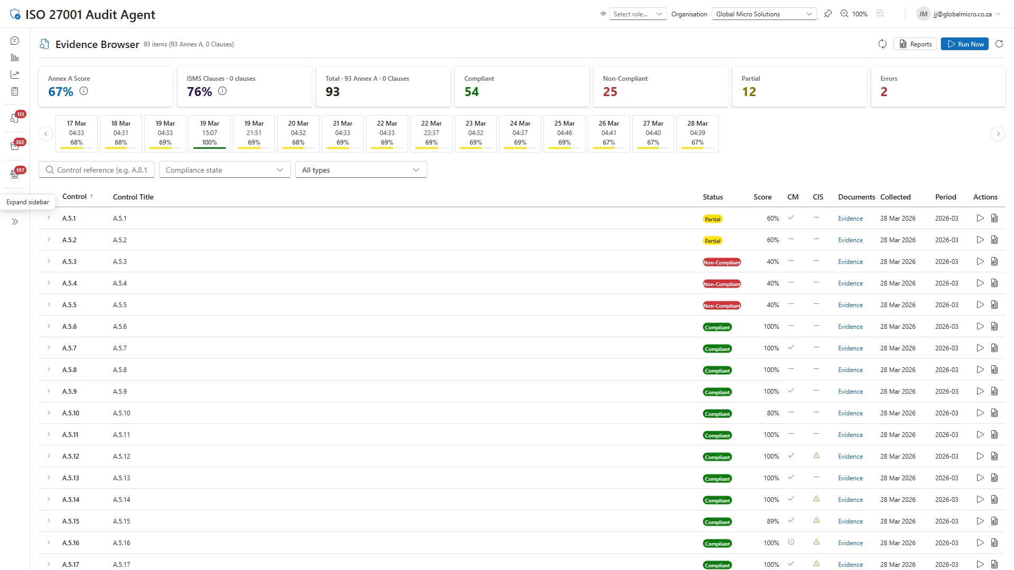Open the compliance scales item with 197 badge
1014x570 pixels.
14,173
